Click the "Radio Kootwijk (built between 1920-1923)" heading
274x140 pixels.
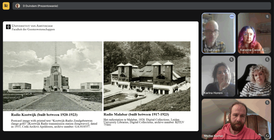(44, 115)
